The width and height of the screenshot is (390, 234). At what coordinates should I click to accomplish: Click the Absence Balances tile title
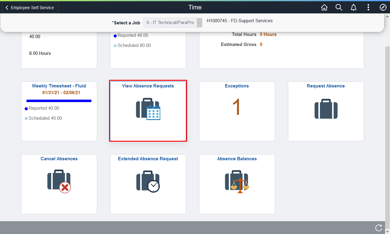click(x=237, y=159)
